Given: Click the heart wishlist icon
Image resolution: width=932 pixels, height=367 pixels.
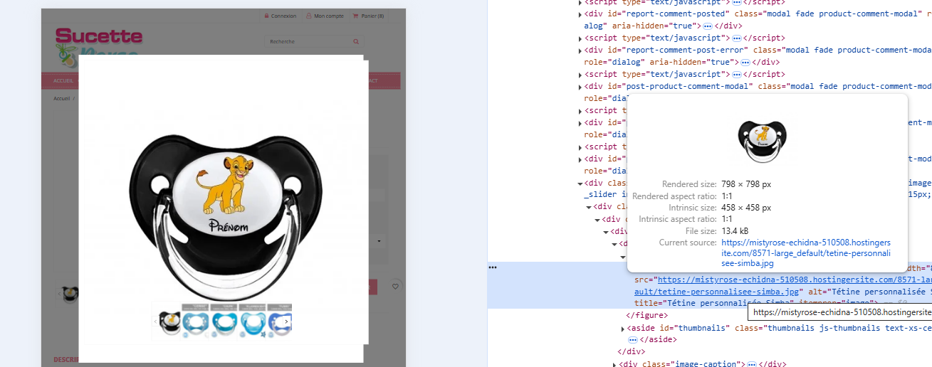Looking at the screenshot, I should coord(395,287).
